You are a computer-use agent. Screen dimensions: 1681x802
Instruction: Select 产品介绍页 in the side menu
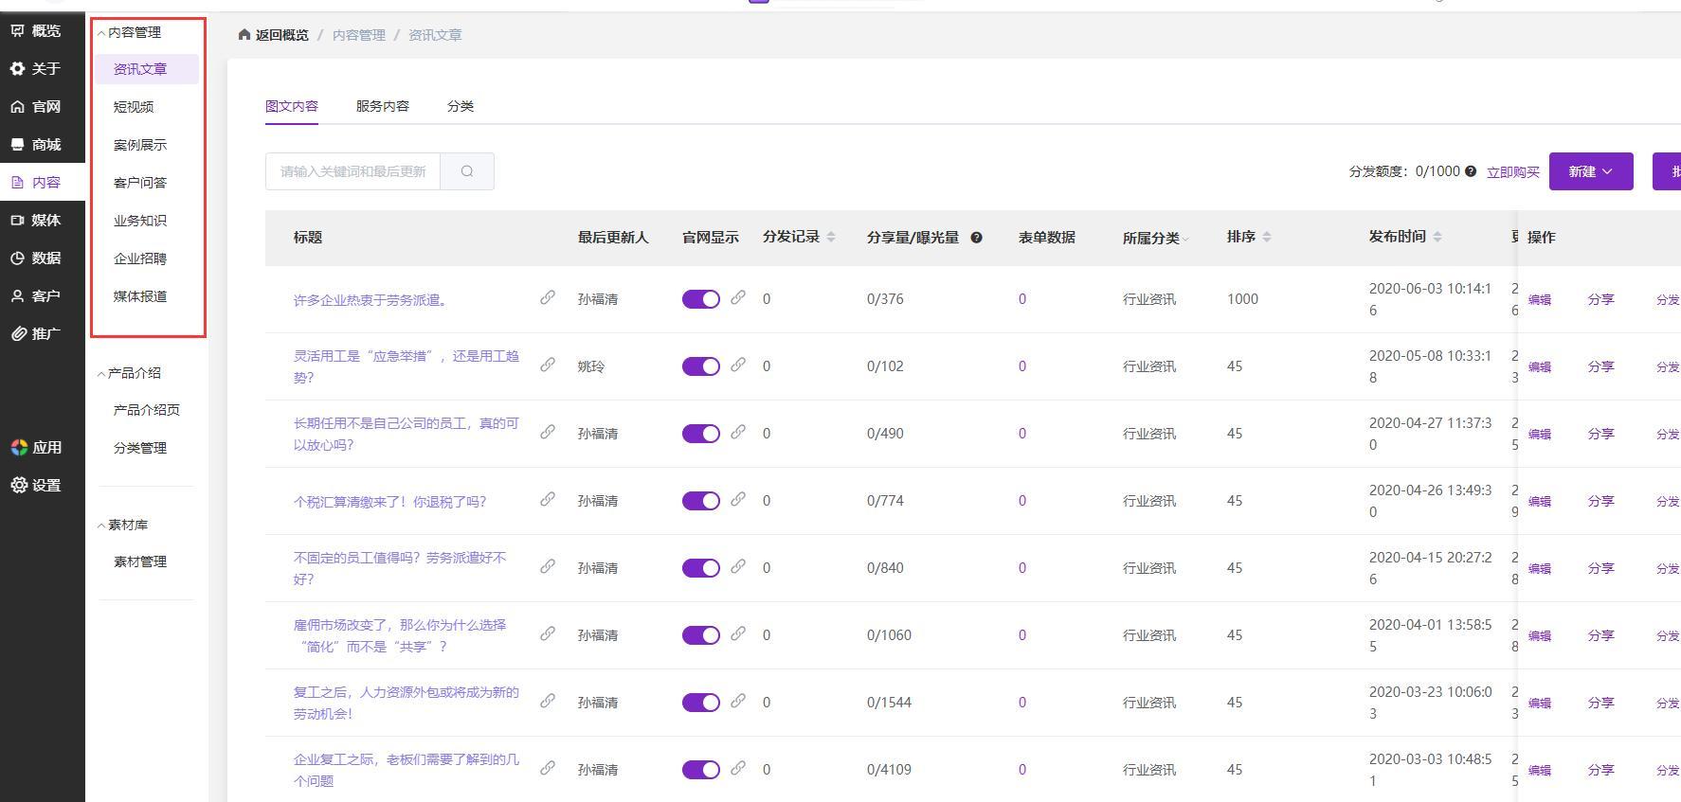click(x=146, y=410)
